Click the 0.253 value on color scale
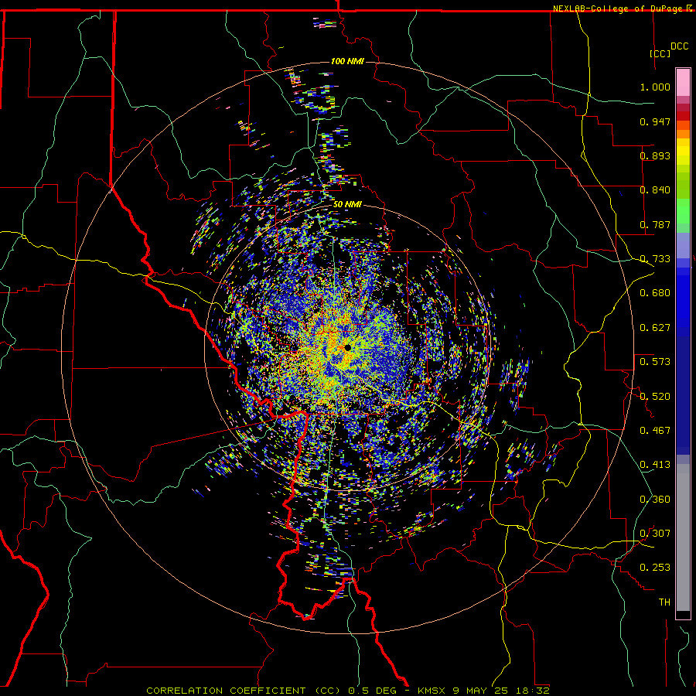The image size is (696, 696). pos(655,568)
